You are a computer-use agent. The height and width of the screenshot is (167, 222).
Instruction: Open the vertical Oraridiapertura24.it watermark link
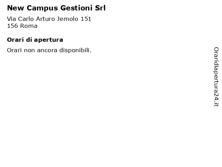(216, 77)
